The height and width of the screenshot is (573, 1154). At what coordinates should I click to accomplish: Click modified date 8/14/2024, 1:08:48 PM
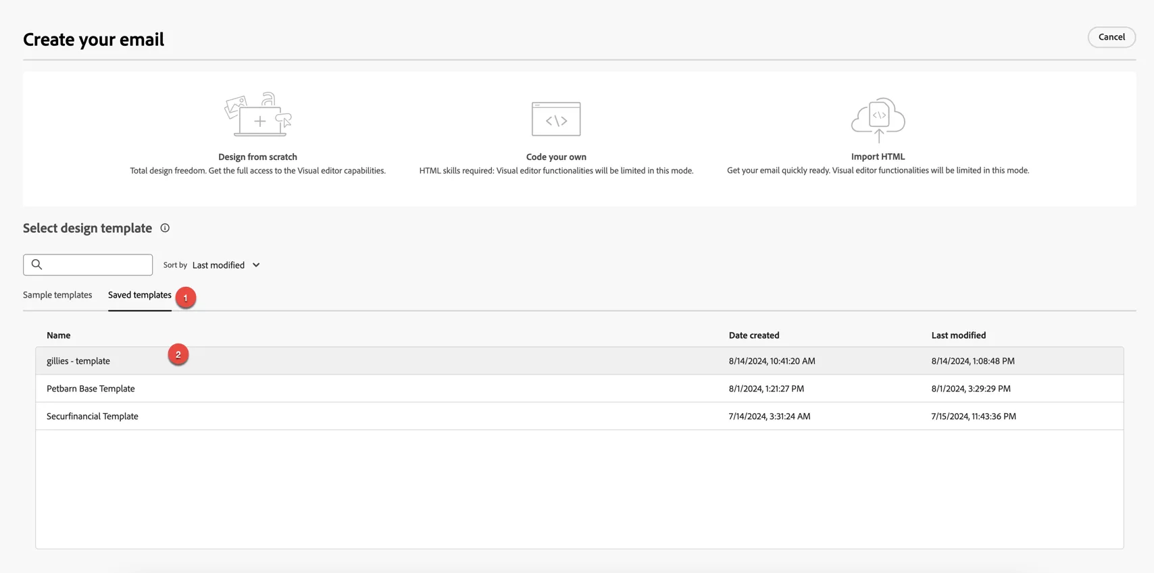tap(973, 361)
